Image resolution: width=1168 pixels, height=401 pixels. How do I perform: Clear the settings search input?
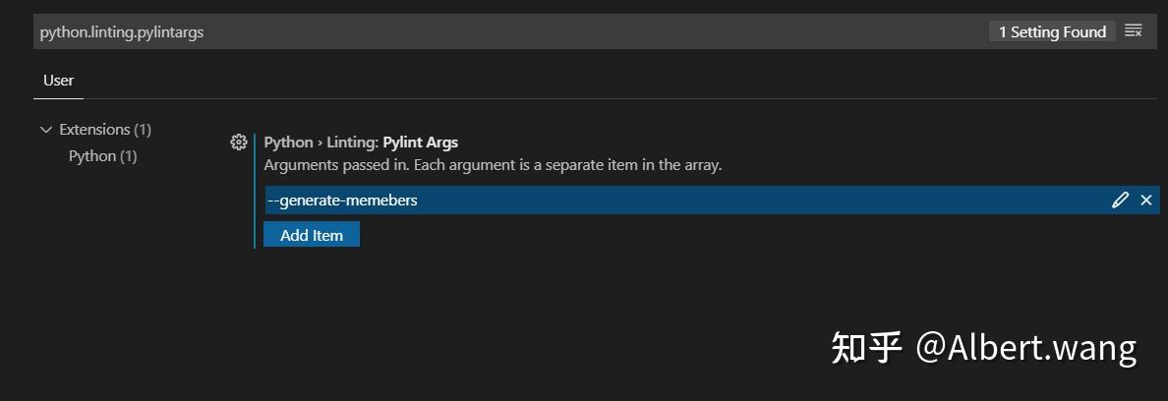click(1134, 31)
